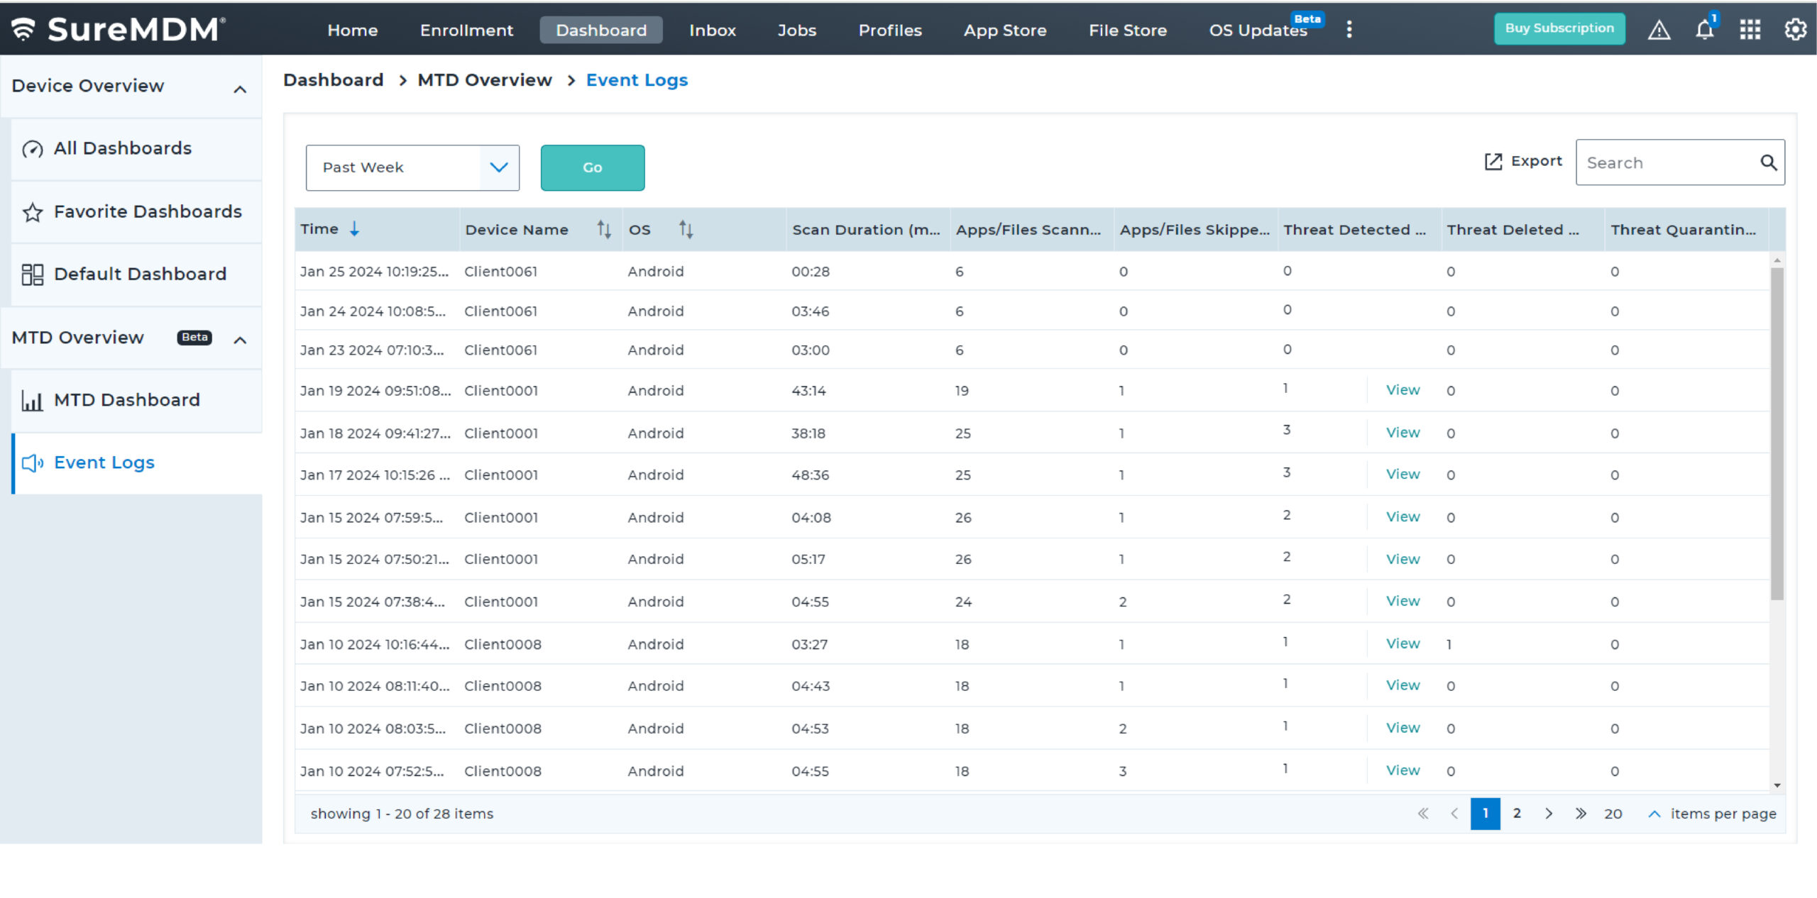Open the Inbox tab

713,30
